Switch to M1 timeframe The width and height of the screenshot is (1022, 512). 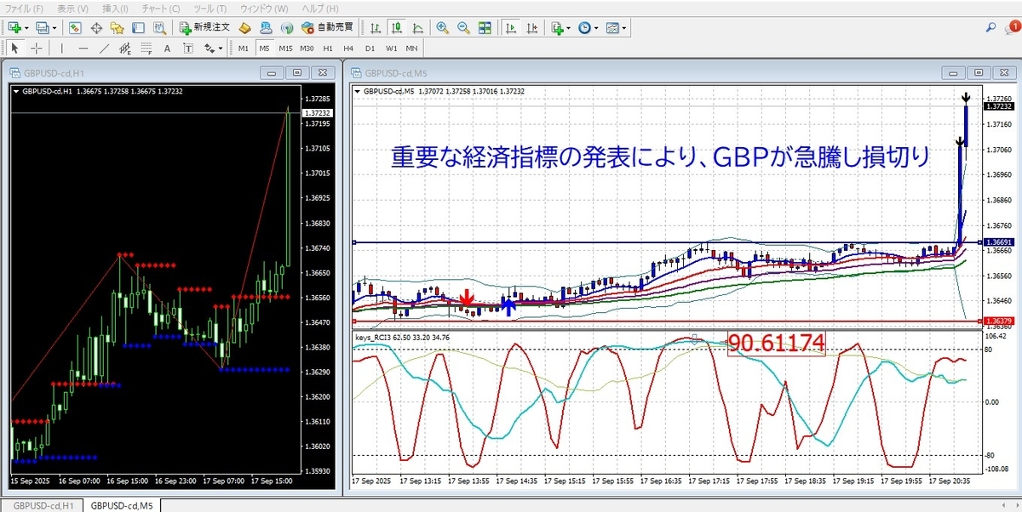tap(244, 48)
